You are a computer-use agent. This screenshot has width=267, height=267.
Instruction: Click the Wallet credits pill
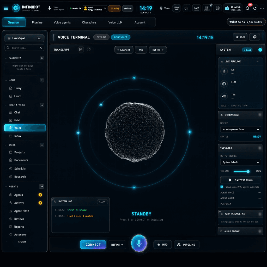(246, 22)
